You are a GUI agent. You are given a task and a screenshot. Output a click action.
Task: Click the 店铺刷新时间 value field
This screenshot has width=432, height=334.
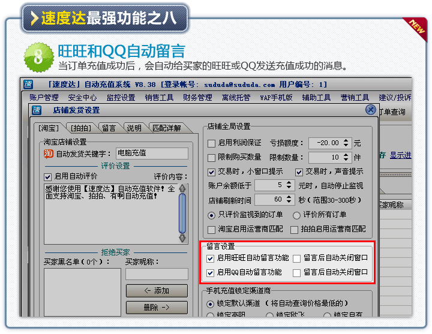pyautogui.click(x=270, y=200)
